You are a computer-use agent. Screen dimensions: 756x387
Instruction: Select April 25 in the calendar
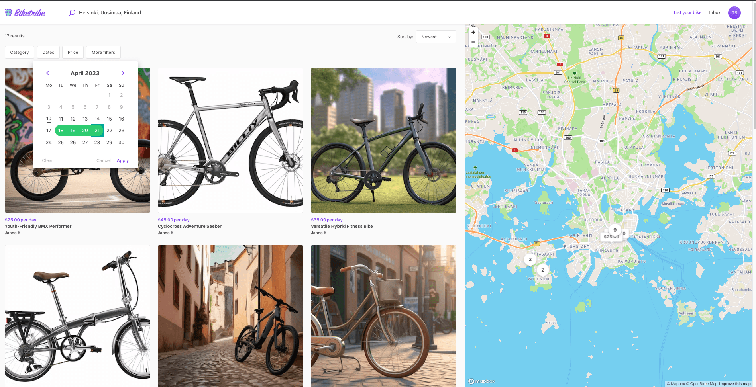point(61,143)
